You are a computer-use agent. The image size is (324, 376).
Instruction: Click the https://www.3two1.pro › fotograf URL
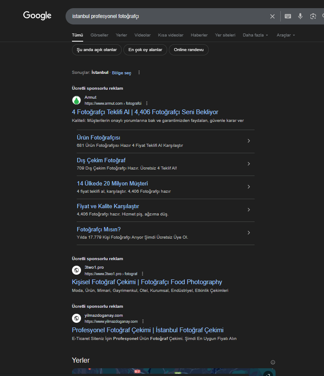pos(111,273)
